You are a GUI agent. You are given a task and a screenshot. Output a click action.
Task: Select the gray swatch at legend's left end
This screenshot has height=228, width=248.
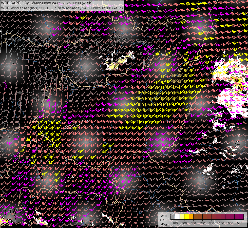[x=173, y=217]
